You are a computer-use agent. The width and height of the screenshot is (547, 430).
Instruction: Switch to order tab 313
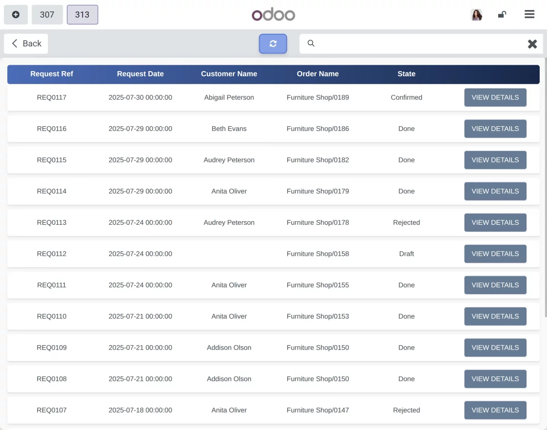[x=83, y=15]
